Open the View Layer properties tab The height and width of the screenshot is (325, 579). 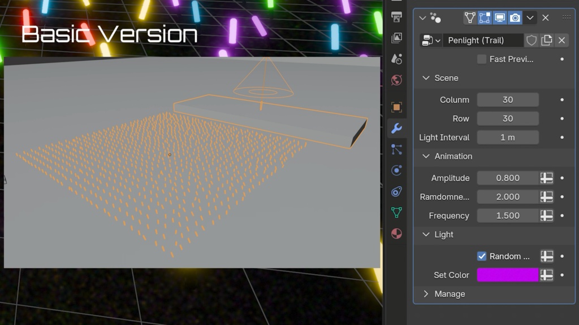[396, 38]
